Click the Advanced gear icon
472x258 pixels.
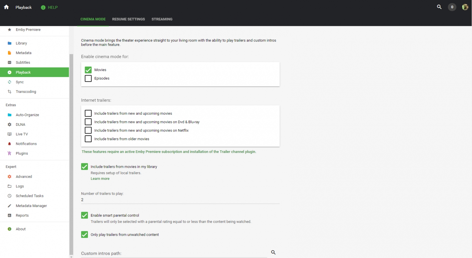[x=9, y=177]
